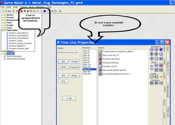Select the green dice chance action
Screen dimensions: 175x125
coord(156,54)
